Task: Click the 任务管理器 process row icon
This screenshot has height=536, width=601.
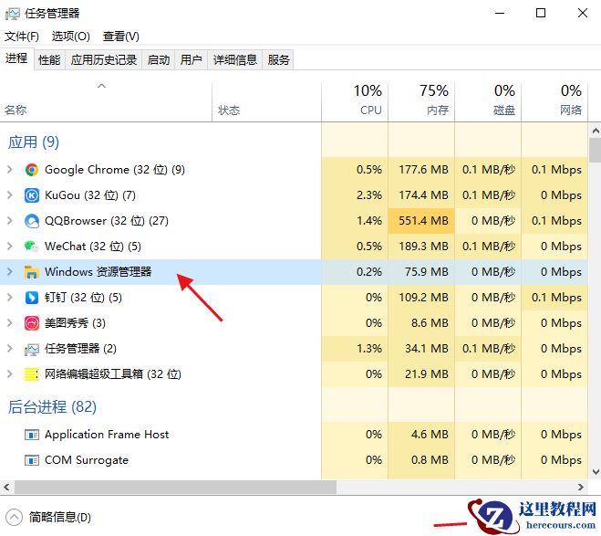Action: click(32, 349)
